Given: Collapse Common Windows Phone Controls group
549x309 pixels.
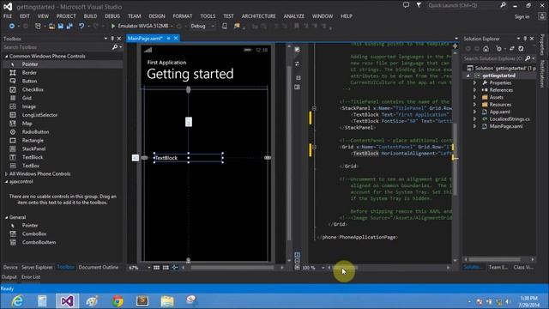Looking at the screenshot, I should pyautogui.click(x=6, y=56).
